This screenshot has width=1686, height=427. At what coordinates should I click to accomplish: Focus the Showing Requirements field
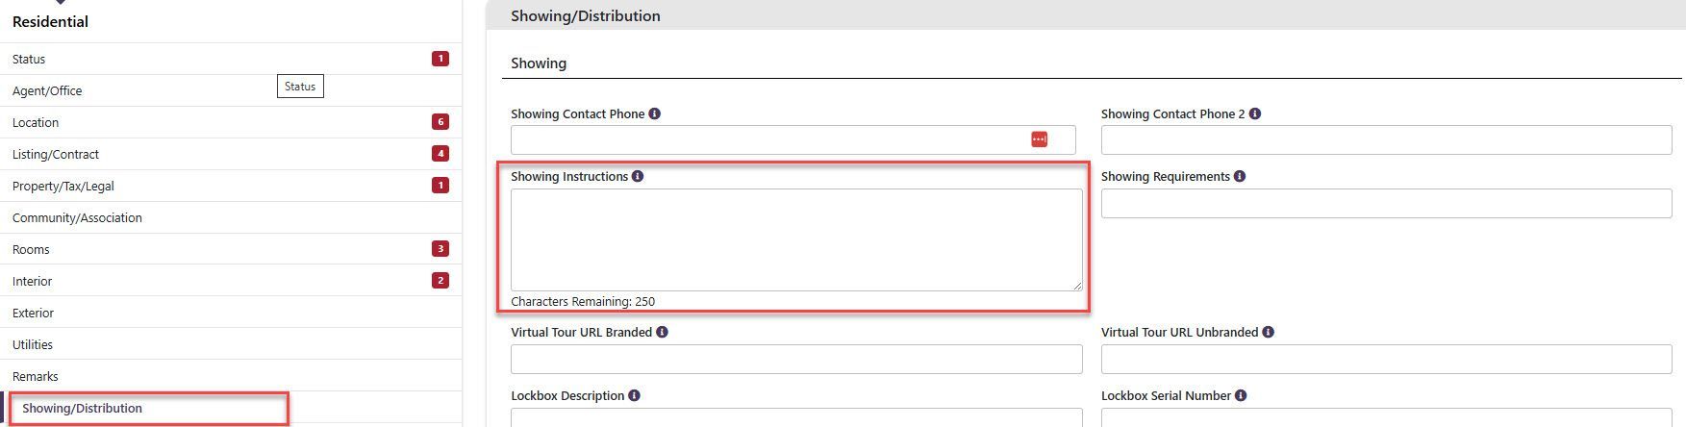[1386, 203]
